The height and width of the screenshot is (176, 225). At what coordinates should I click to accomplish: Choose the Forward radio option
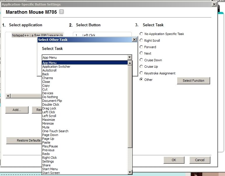pos(141,47)
